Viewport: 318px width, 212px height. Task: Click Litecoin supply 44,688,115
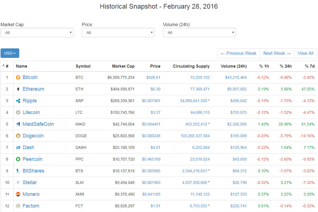(x=200, y=112)
